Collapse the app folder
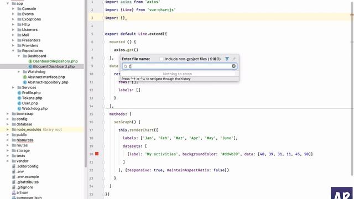This screenshot has width=354, height=199. click(x=8, y=3)
